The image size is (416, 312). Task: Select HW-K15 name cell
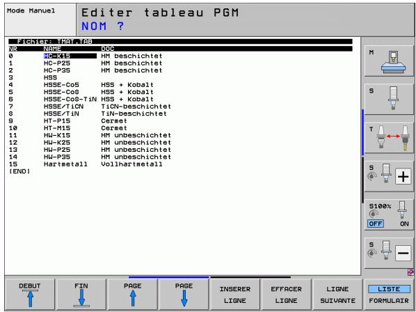[57, 135]
